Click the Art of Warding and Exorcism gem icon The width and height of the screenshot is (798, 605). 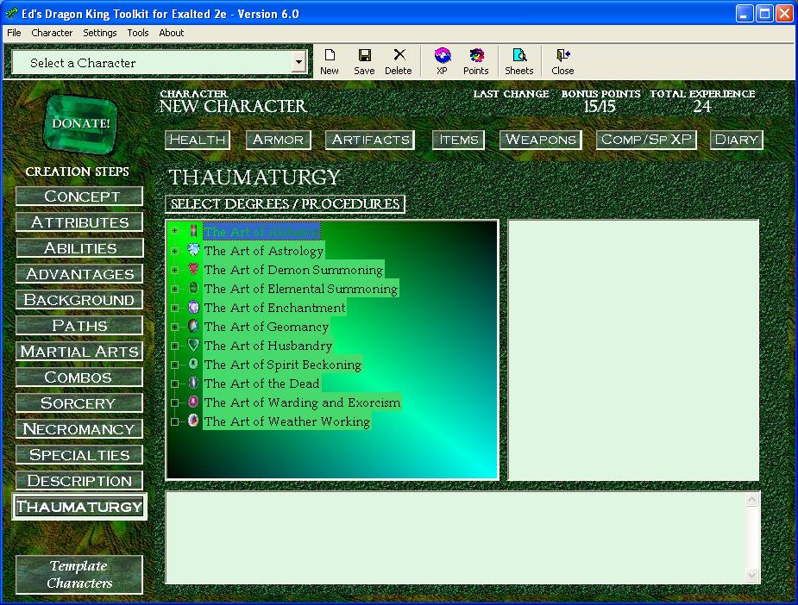pos(193,402)
